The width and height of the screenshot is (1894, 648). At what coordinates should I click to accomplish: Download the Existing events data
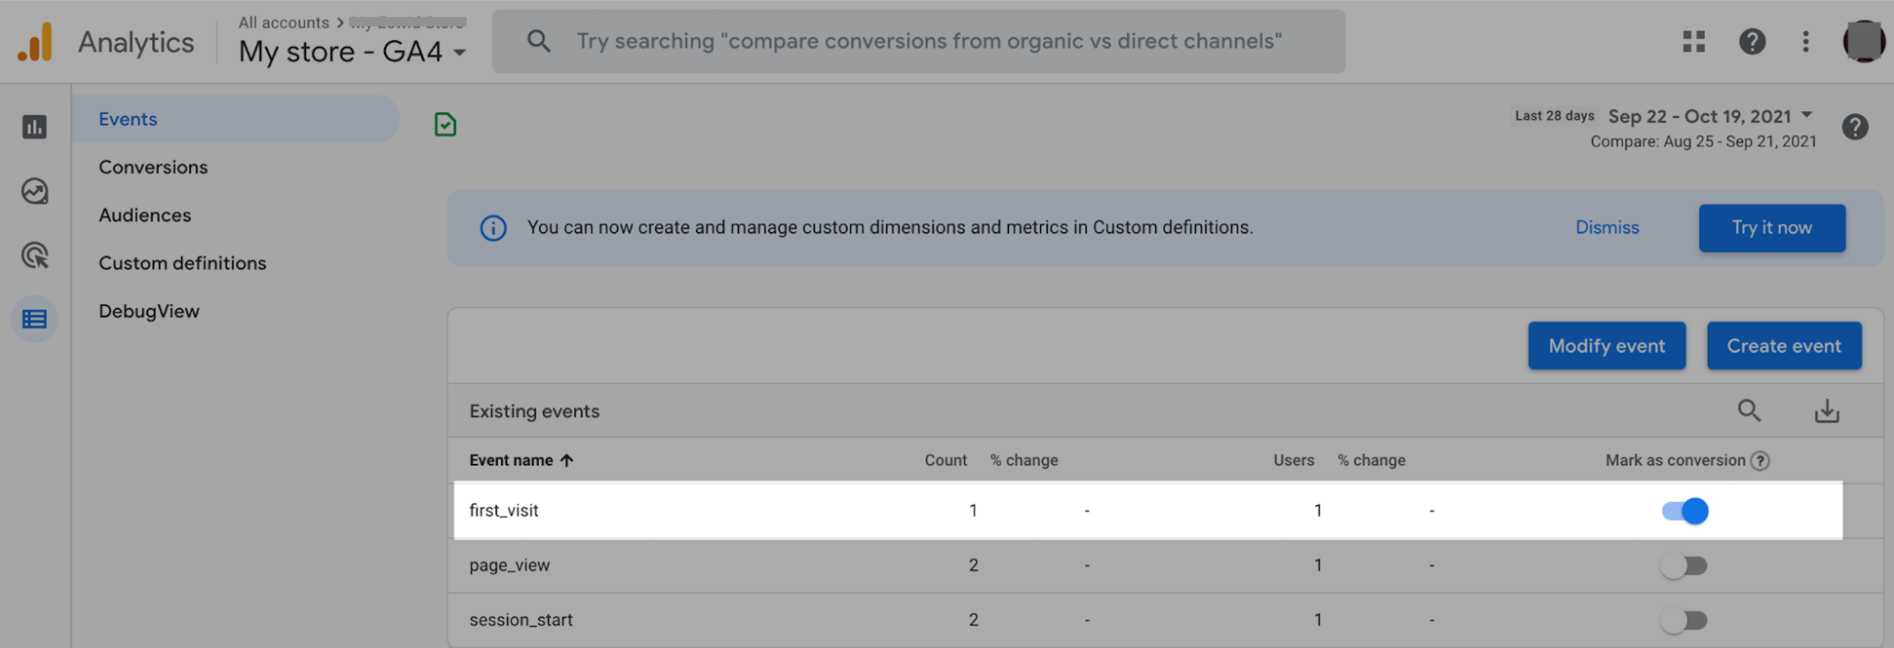tap(1828, 411)
